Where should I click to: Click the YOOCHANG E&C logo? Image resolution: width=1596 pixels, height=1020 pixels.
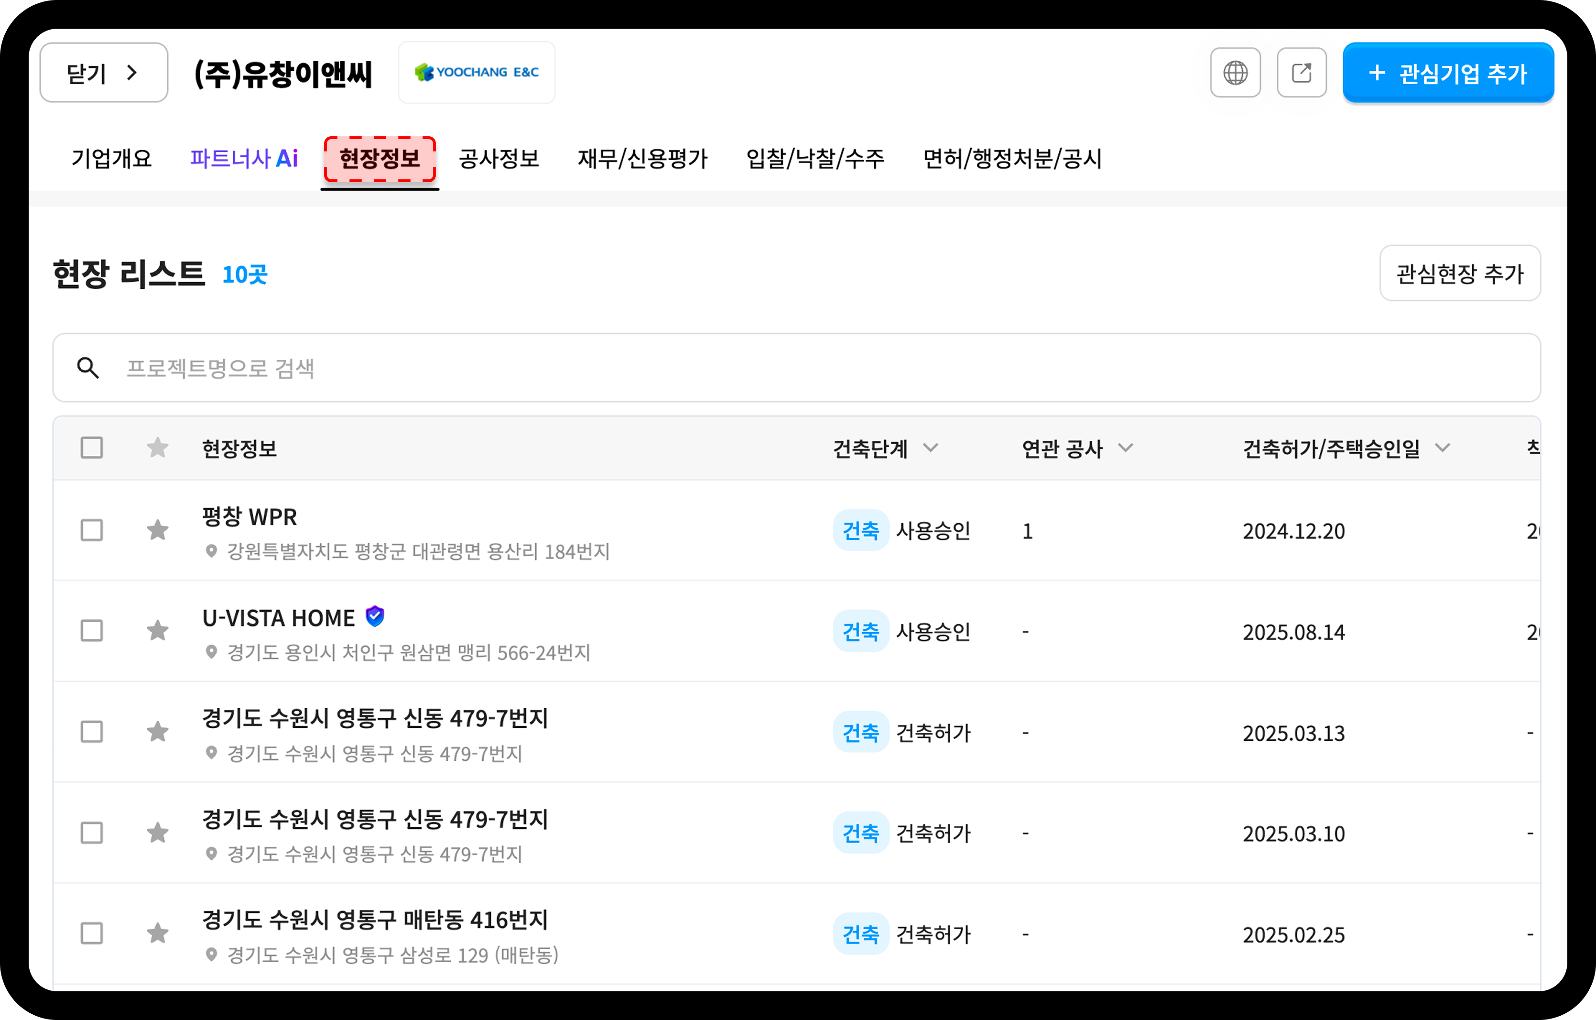477,72
